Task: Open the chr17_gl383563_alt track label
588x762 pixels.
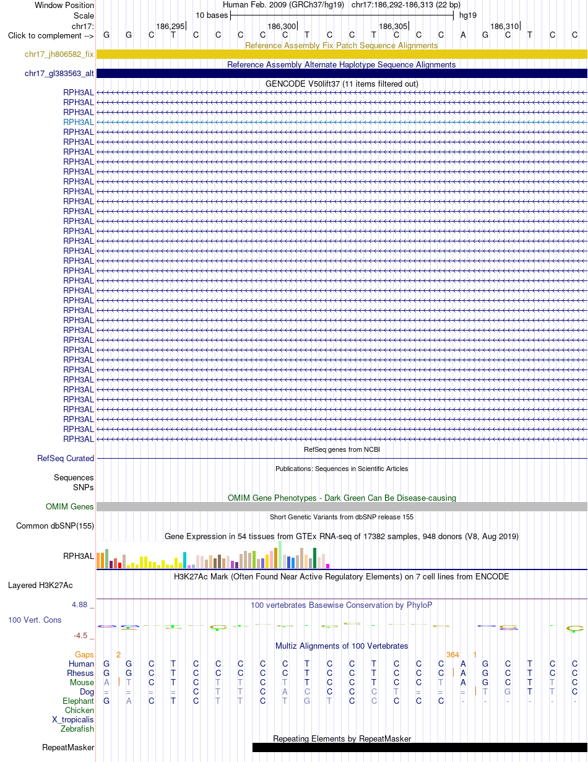Action: pyautogui.click(x=59, y=74)
